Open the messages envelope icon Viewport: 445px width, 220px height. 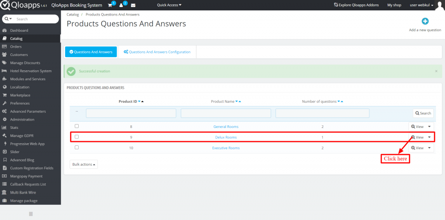(133, 5)
